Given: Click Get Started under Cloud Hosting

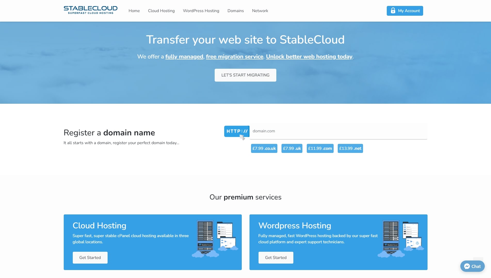Looking at the screenshot, I should click(90, 258).
